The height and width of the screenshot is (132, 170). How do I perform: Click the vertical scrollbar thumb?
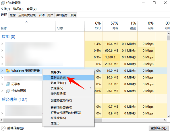pyautogui.click(x=169, y=38)
